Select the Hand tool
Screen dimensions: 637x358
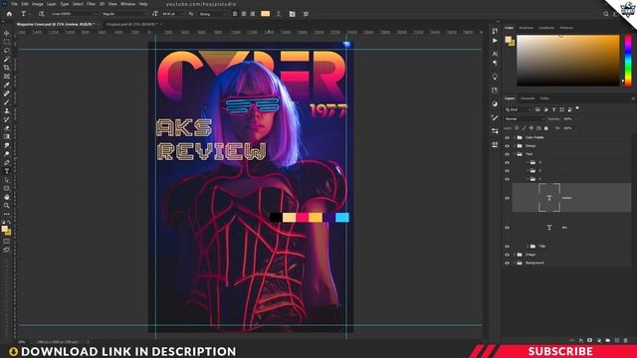(7, 197)
